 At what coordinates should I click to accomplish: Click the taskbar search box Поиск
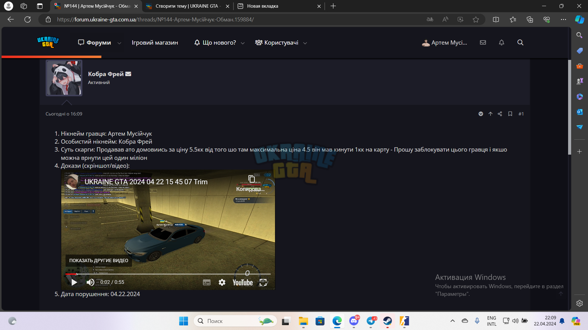(235, 321)
